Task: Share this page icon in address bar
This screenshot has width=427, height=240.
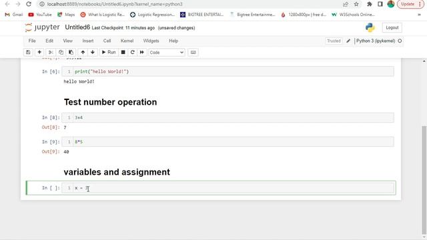Action: pyautogui.click(x=346, y=4)
